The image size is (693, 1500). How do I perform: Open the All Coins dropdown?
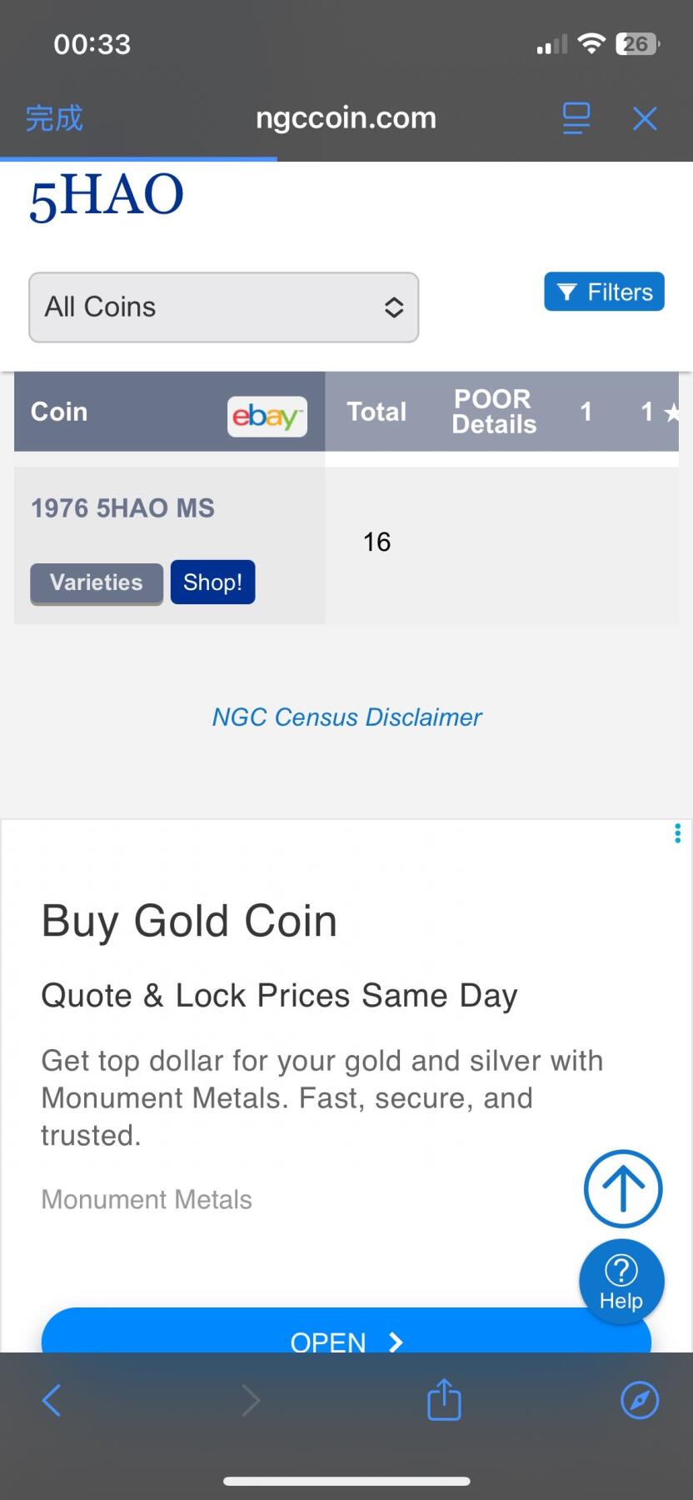(x=223, y=307)
